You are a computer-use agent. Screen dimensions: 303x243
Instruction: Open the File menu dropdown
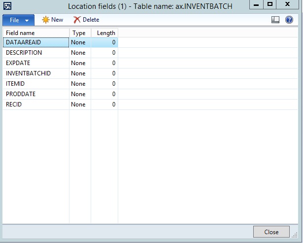pos(19,20)
